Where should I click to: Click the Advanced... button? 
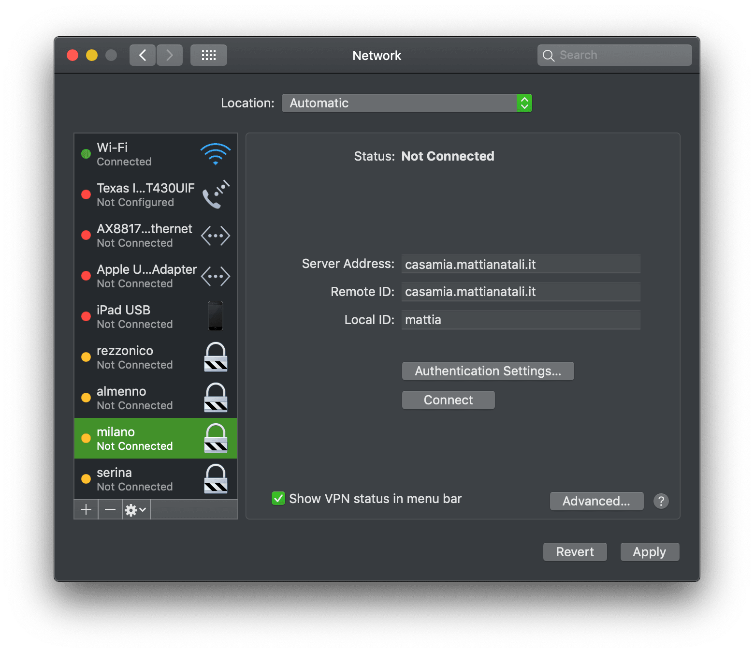click(x=596, y=501)
